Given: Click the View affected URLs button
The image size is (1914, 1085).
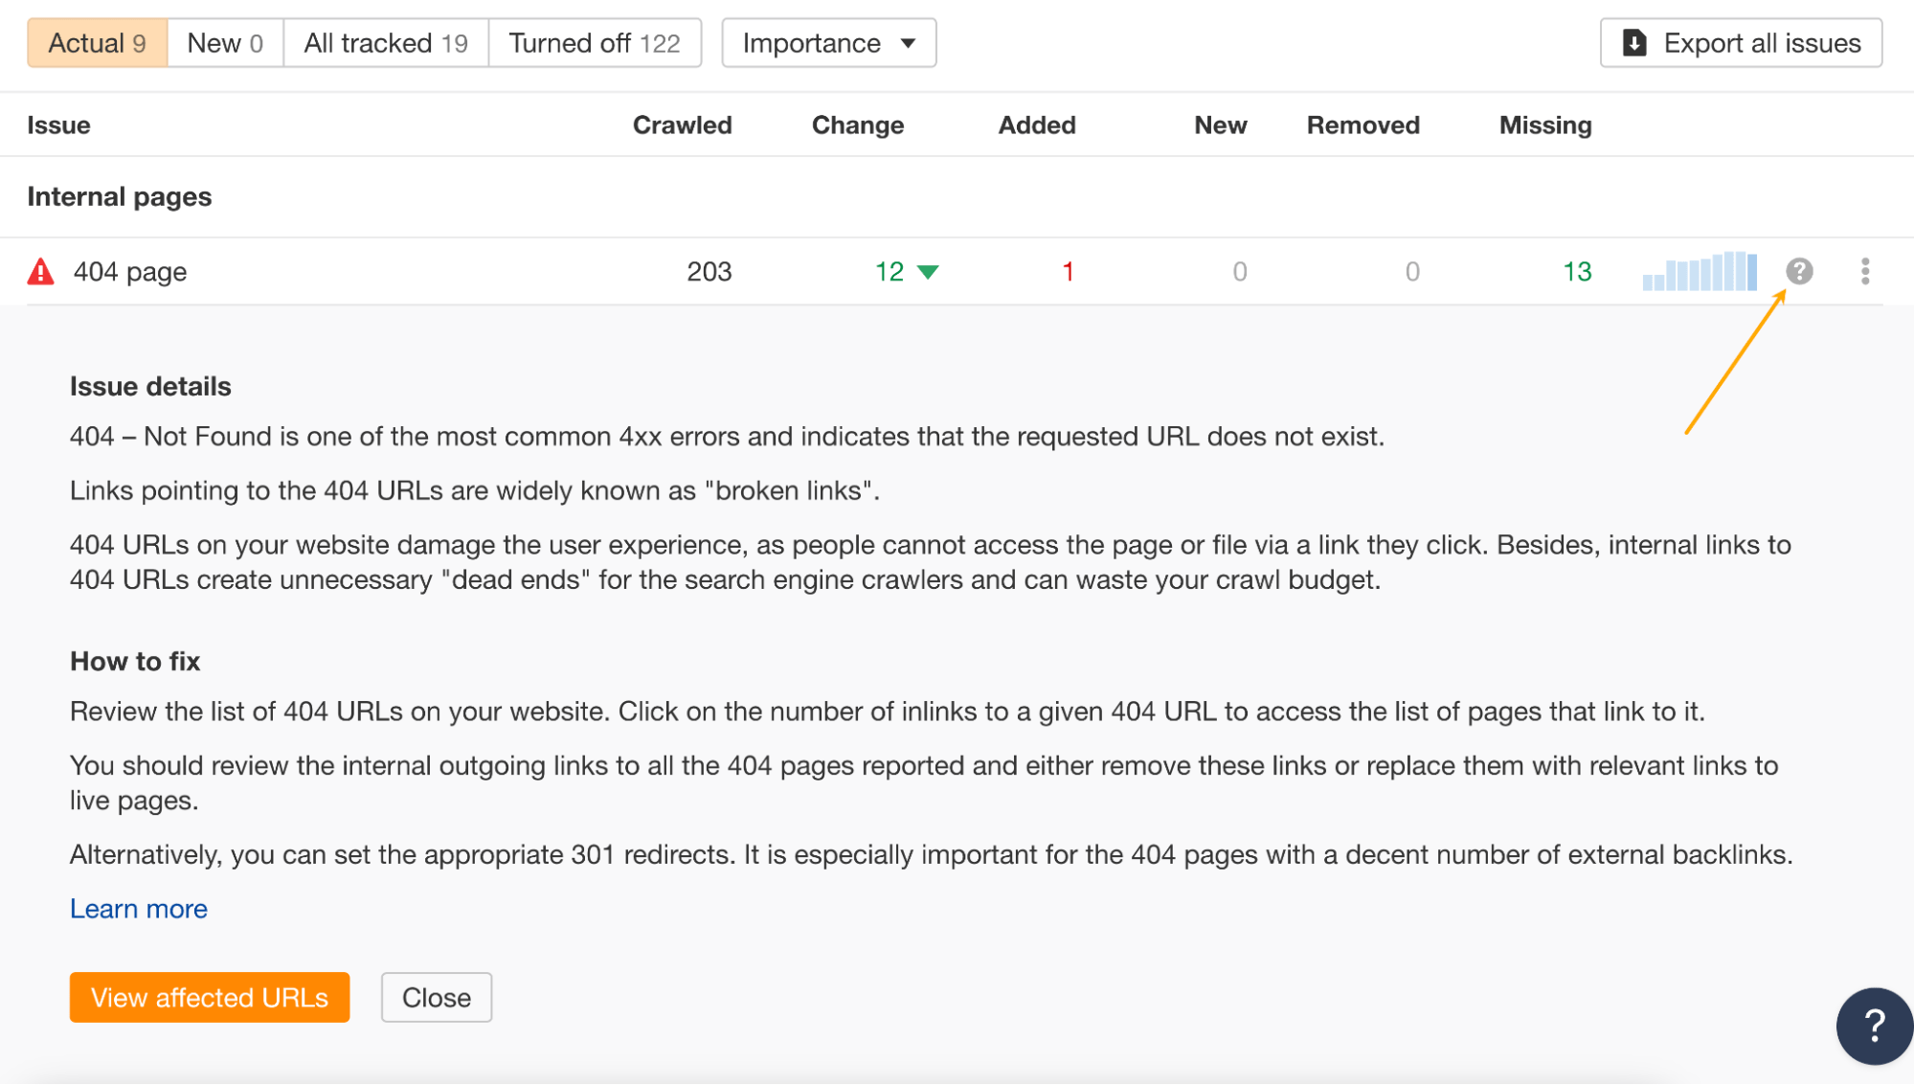Looking at the screenshot, I should 209,997.
